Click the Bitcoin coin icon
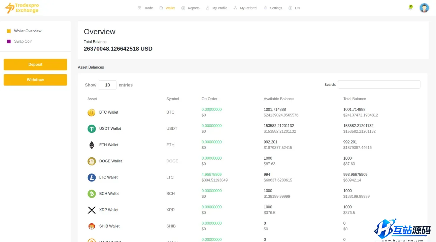This screenshot has height=242, width=436. tap(92, 113)
